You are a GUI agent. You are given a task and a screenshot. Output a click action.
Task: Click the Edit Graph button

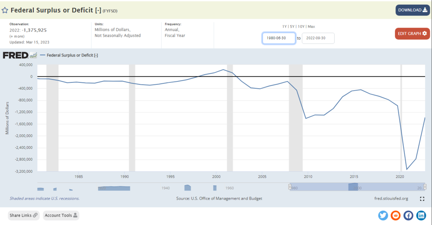tap(412, 34)
